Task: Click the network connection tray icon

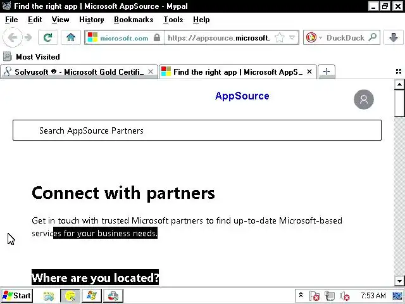Action: (x=330, y=296)
